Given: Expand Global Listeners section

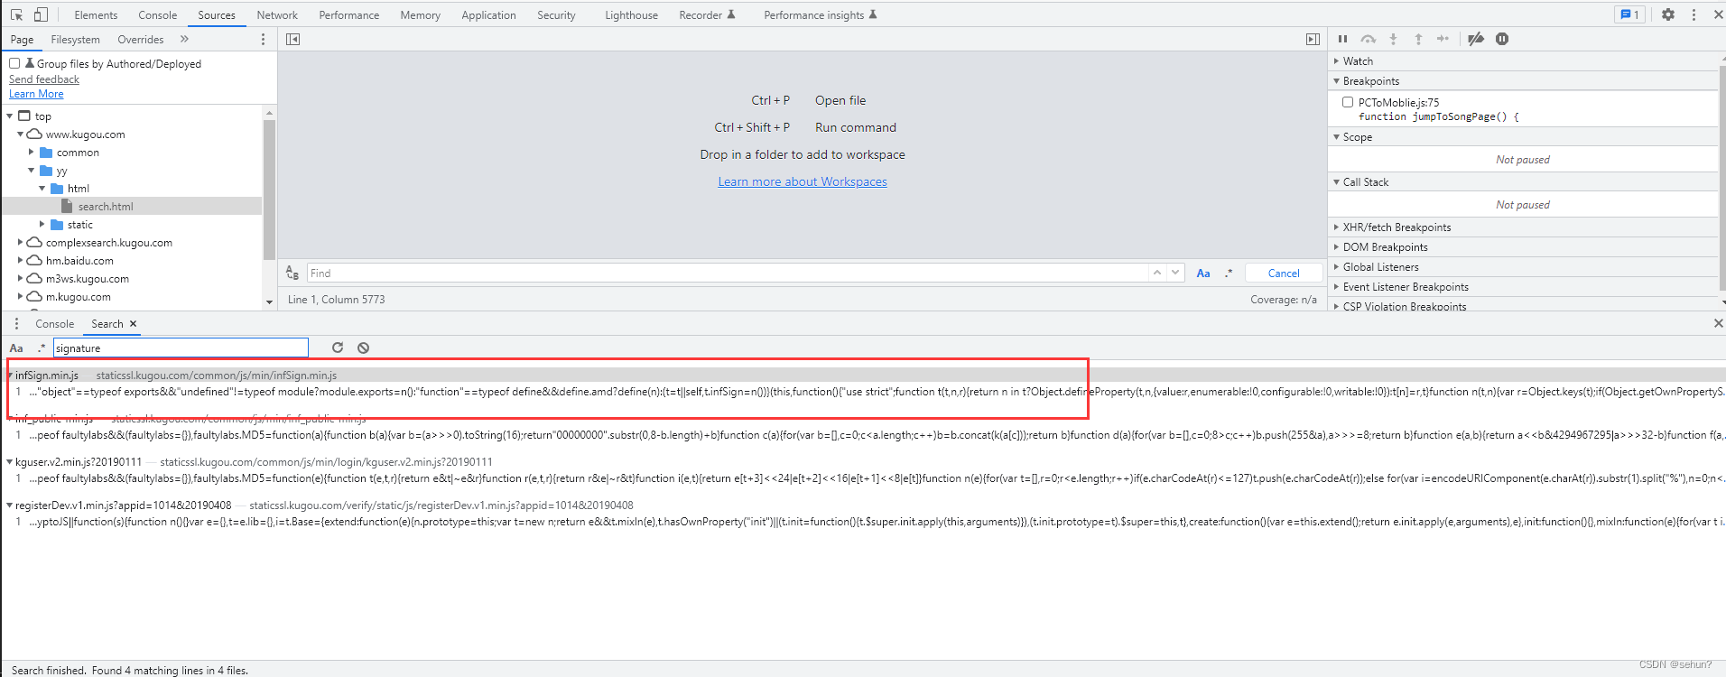Looking at the screenshot, I should [x=1336, y=266].
